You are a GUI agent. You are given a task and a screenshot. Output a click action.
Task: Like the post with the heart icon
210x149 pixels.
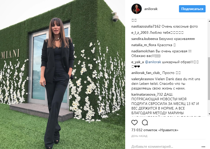134,122
